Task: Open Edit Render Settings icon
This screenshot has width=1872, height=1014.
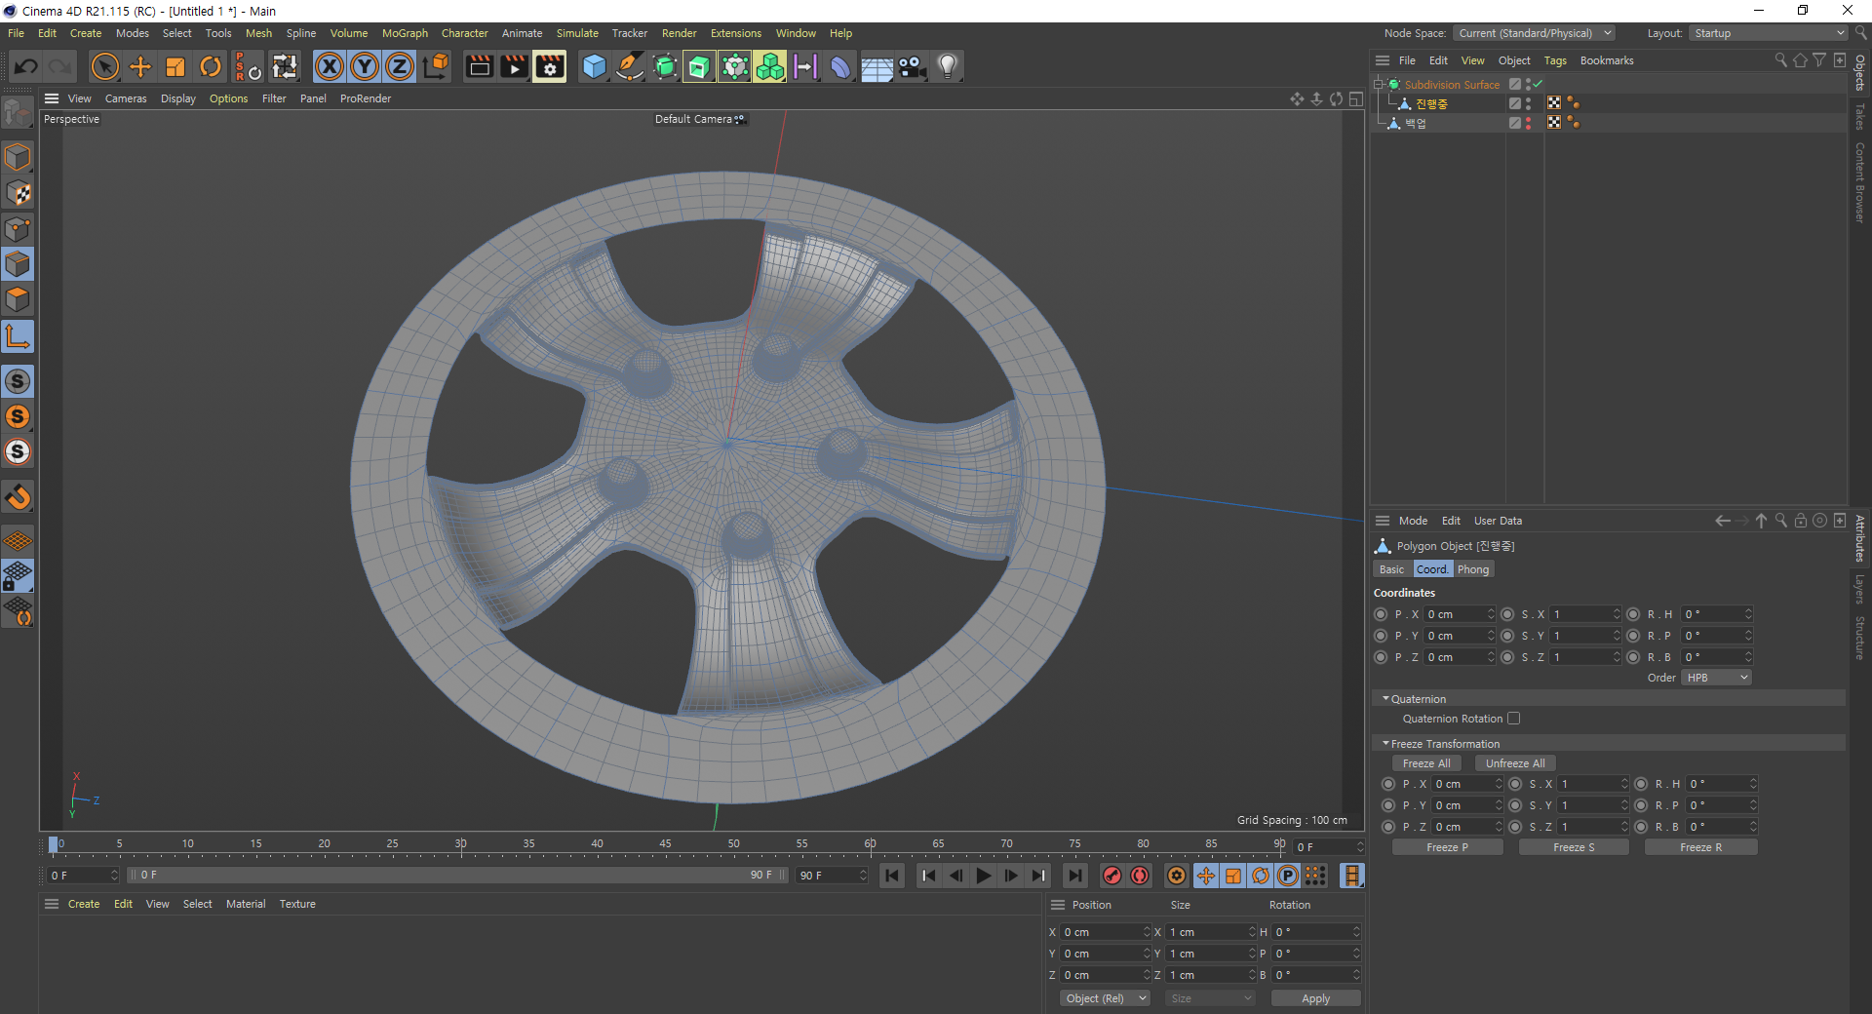Action: [x=550, y=66]
